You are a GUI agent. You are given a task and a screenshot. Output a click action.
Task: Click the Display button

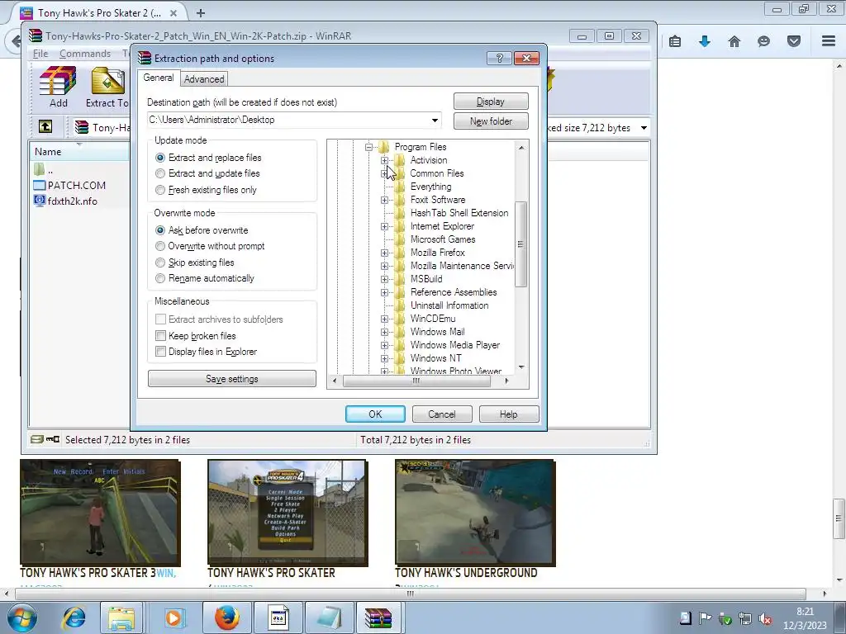coord(491,102)
